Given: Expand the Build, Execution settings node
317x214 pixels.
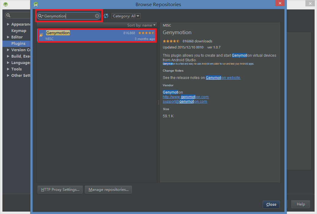Looking at the screenshot, I should (8, 56).
